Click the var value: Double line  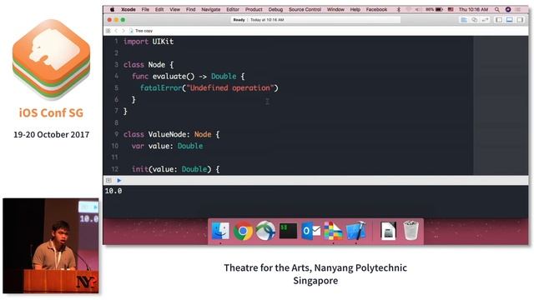click(167, 146)
